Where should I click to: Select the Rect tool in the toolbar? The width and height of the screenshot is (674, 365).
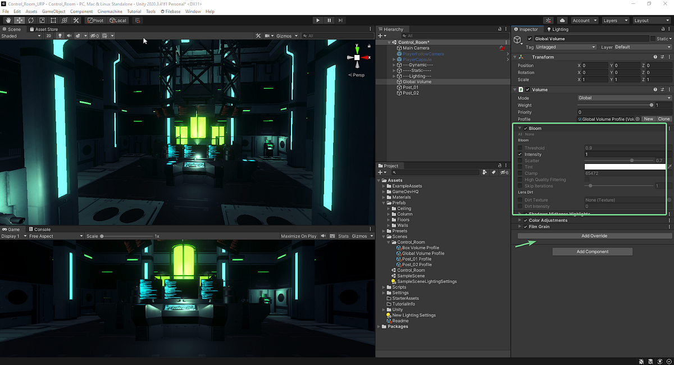[x=53, y=20]
